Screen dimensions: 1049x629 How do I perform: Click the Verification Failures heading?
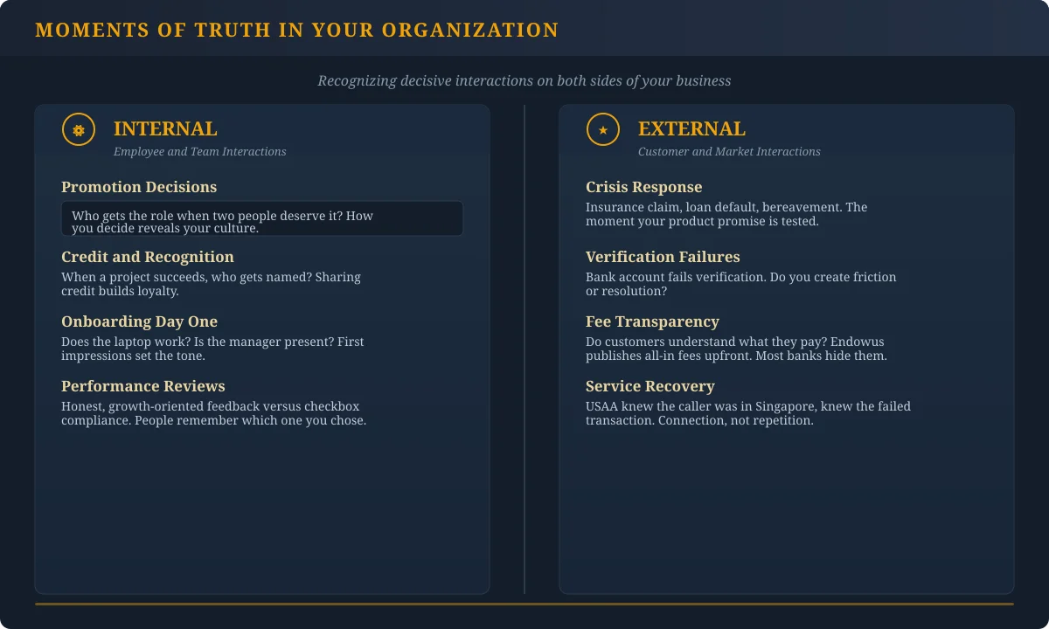662,257
